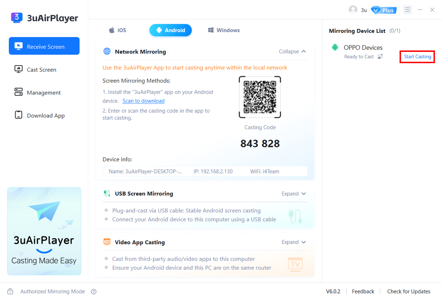Switch to the iOS tab
This screenshot has width=442, height=300.
tap(117, 30)
